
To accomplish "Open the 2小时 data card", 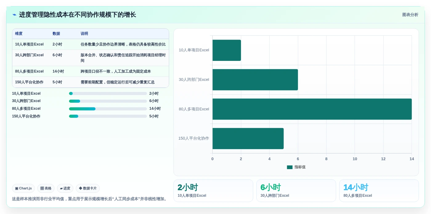I will tap(213, 191).
